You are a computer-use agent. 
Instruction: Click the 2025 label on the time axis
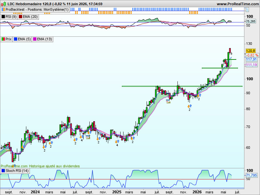click(117, 192)
